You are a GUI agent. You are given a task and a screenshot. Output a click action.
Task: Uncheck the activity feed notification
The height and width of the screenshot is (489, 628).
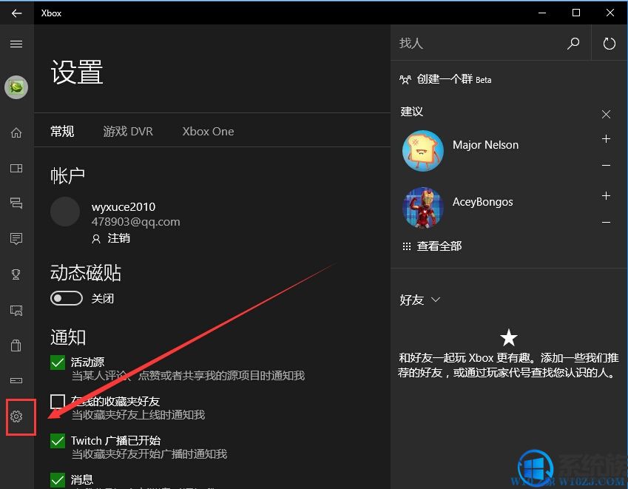(58, 362)
